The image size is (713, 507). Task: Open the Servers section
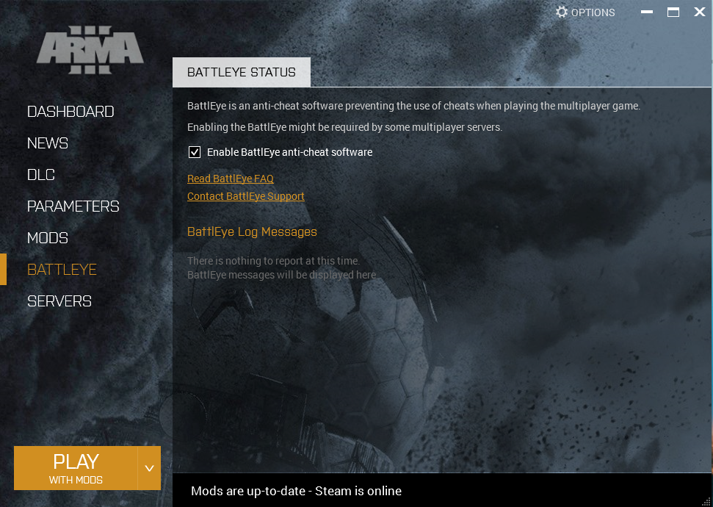pyautogui.click(x=59, y=301)
